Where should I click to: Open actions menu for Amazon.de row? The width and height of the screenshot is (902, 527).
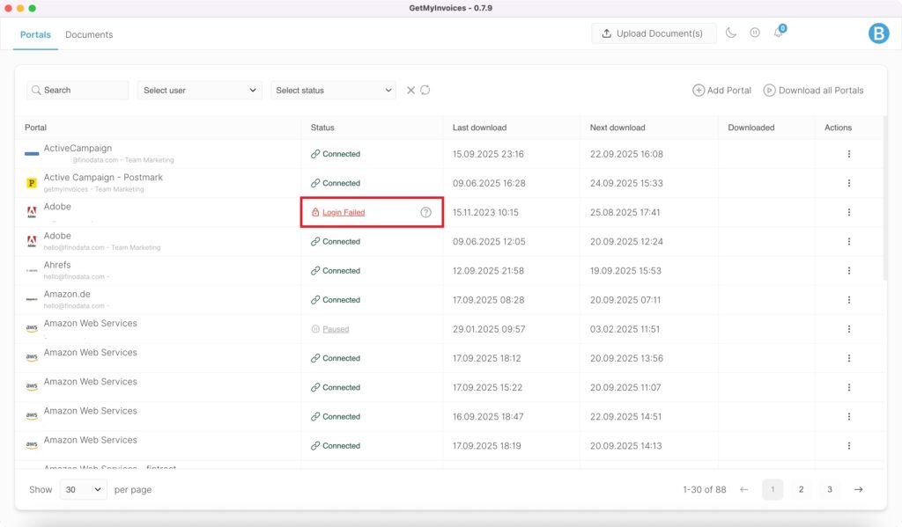pyautogui.click(x=848, y=300)
